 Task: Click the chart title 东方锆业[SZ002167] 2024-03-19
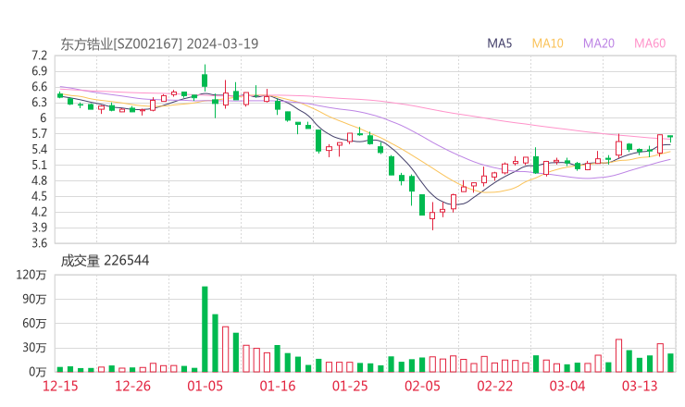(x=159, y=43)
